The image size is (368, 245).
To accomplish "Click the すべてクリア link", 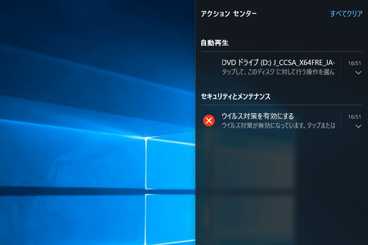I will [346, 13].
